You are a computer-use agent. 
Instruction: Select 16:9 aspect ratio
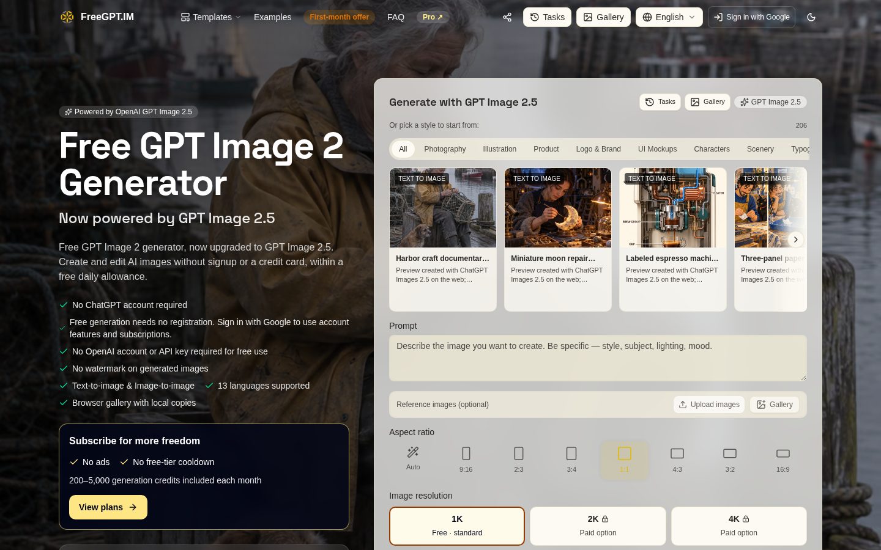point(783,459)
